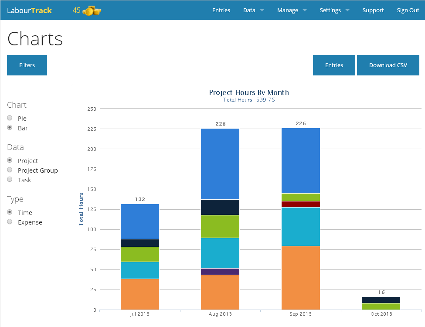Click the Entries button beside Download CSV

click(334, 65)
